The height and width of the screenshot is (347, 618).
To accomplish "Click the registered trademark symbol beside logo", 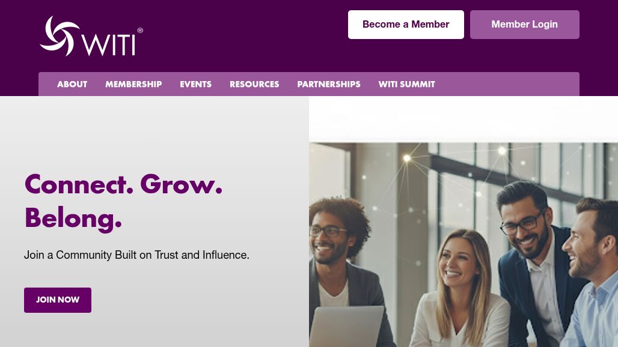I will pos(140,30).
